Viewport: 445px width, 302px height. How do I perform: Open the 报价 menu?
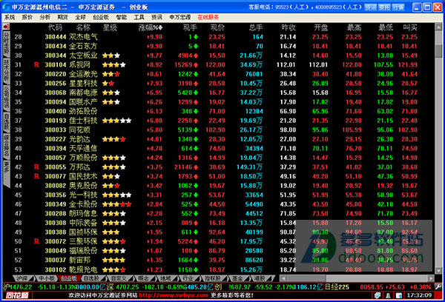pos(27,17)
